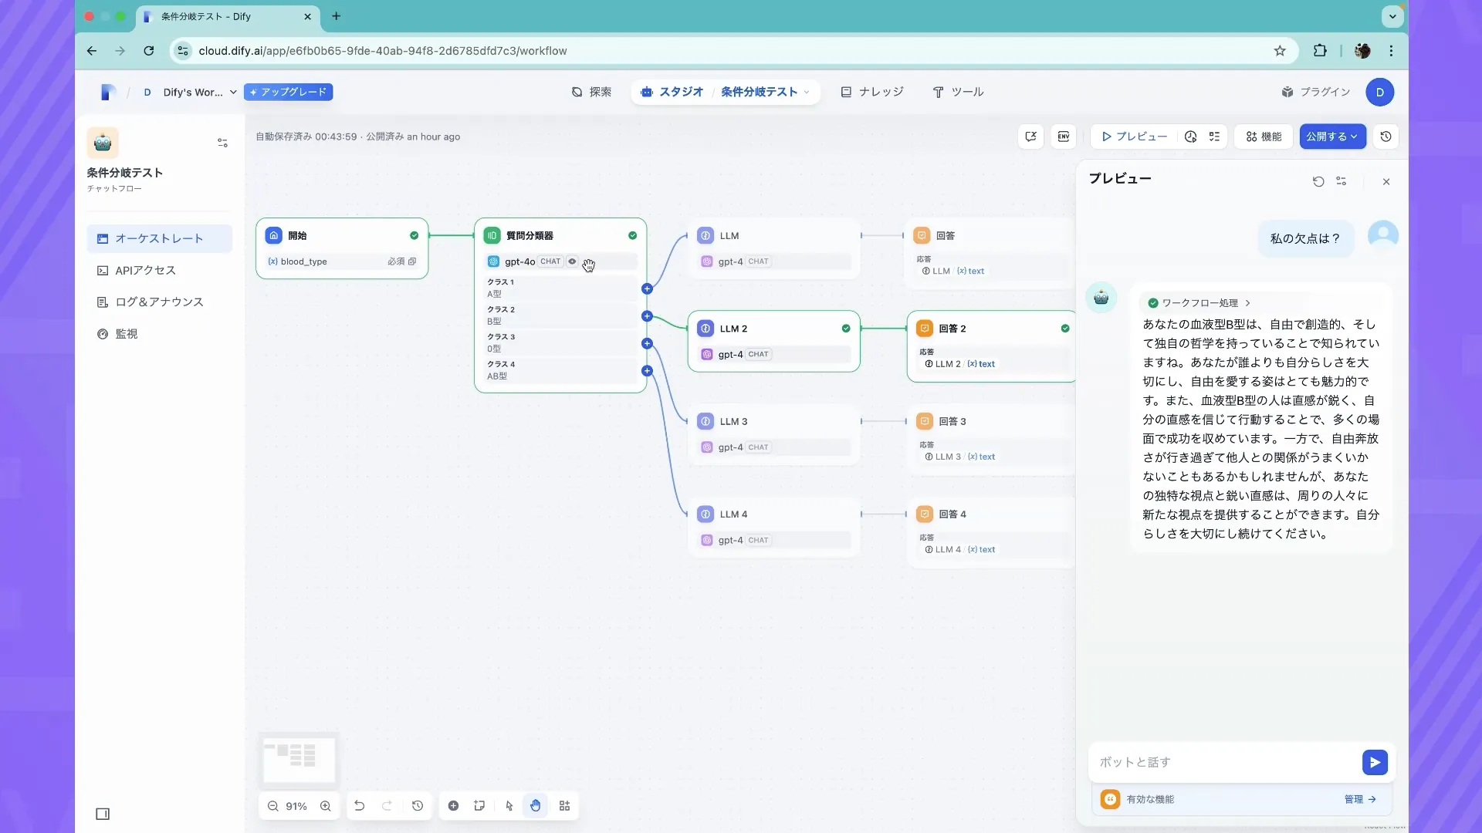Toggle hand pan mode tool
This screenshot has width=1482, height=833.
536,806
